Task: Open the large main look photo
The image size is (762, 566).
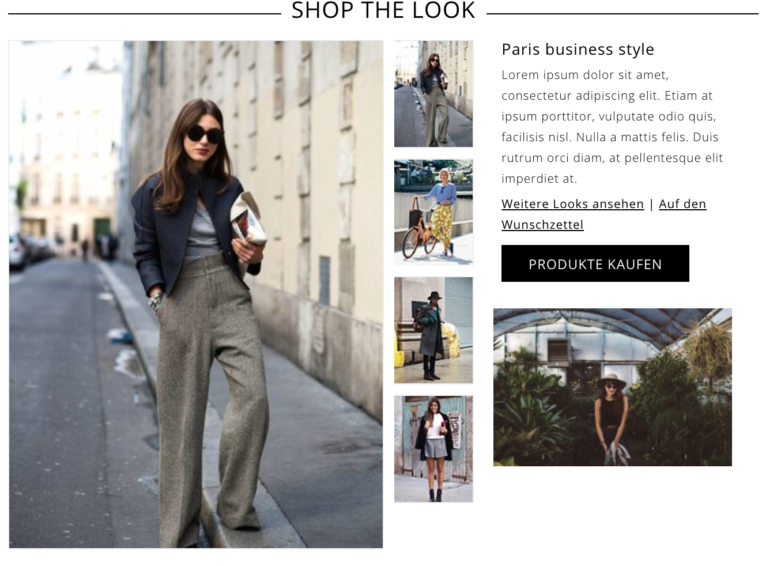Action: click(x=196, y=294)
